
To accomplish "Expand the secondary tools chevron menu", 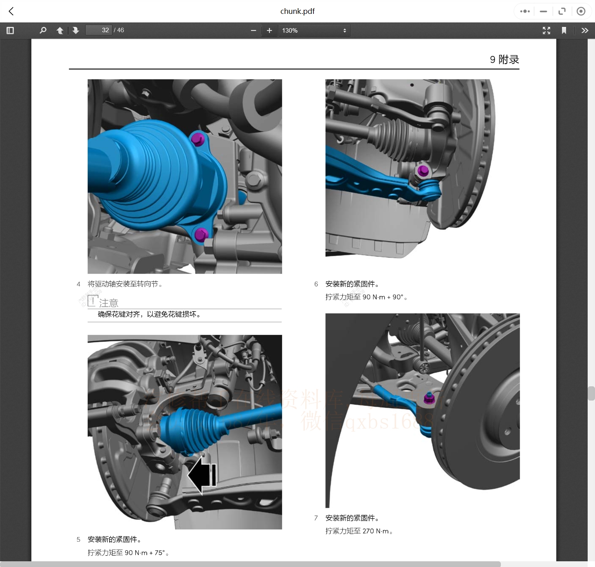I will [585, 31].
